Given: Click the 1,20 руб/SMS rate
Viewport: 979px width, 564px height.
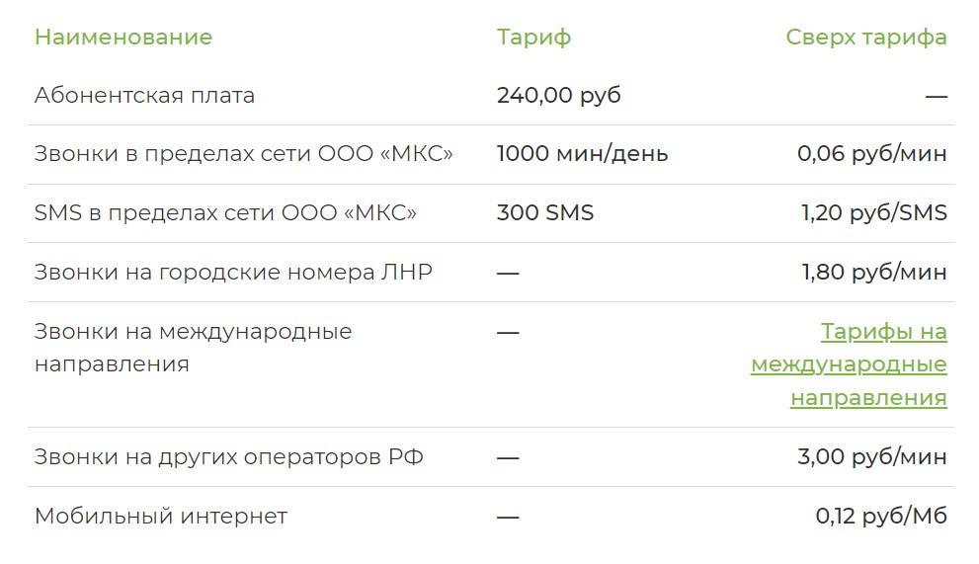Looking at the screenshot, I should click(x=873, y=212).
